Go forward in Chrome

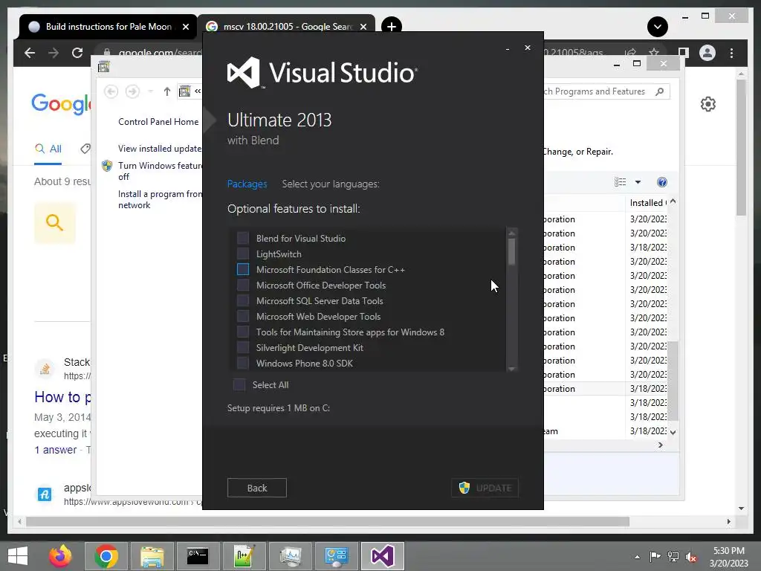pyautogui.click(x=54, y=53)
